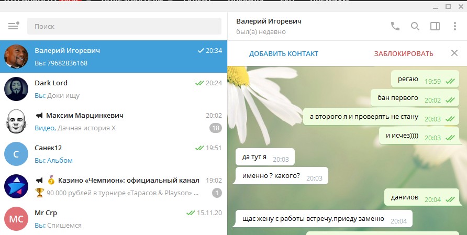The image size is (467, 235).
Task: Click the 18 unread badge
Action: coord(216,128)
